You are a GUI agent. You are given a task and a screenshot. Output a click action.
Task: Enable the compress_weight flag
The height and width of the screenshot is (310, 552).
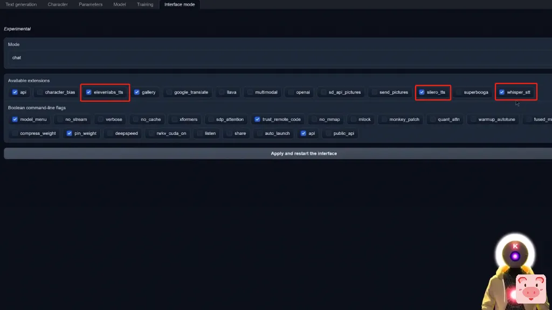[15, 133]
